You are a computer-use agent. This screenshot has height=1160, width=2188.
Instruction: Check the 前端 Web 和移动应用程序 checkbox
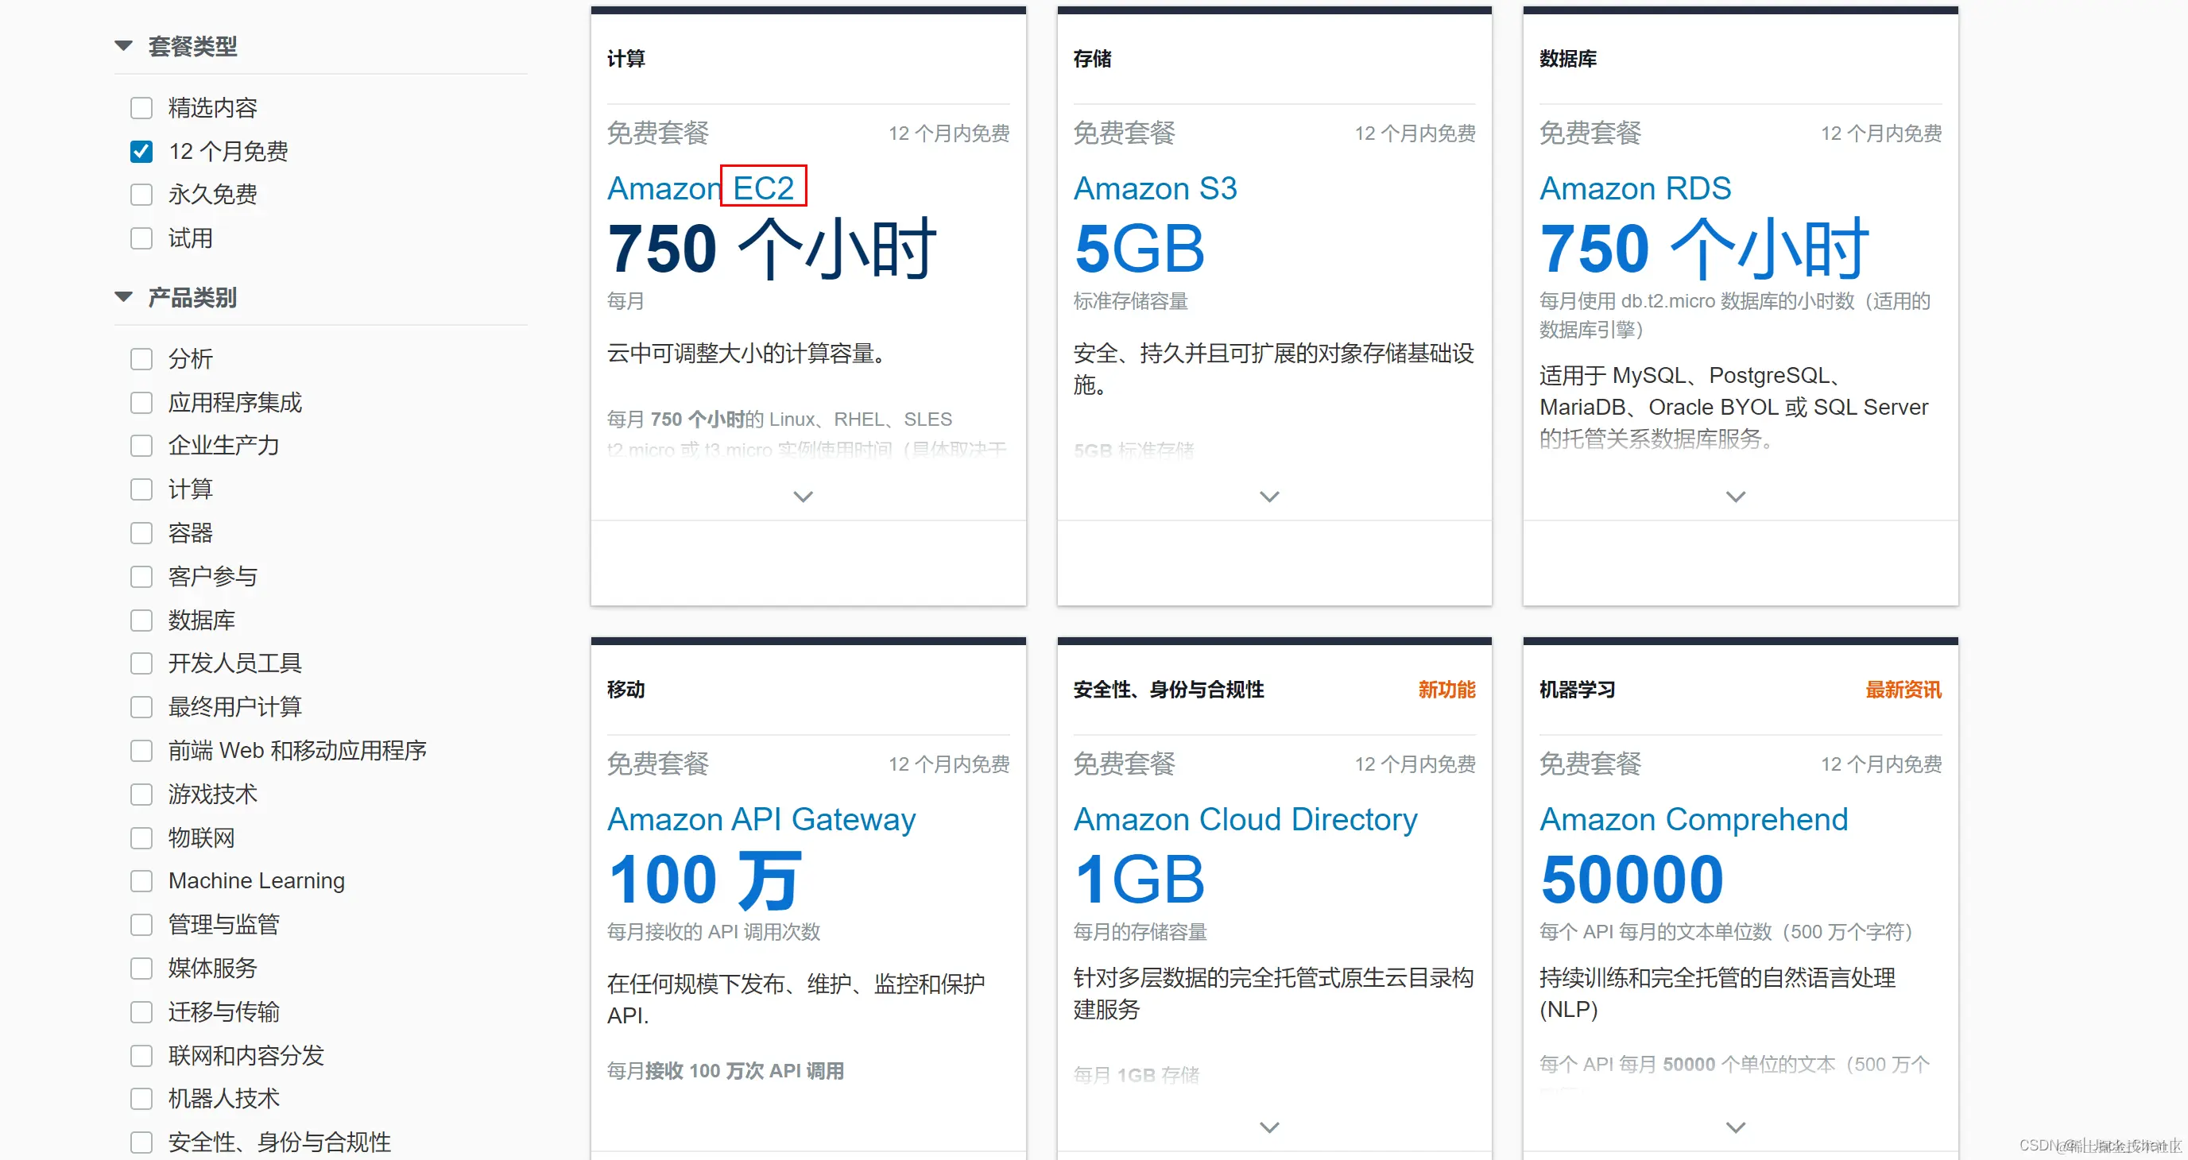(141, 751)
